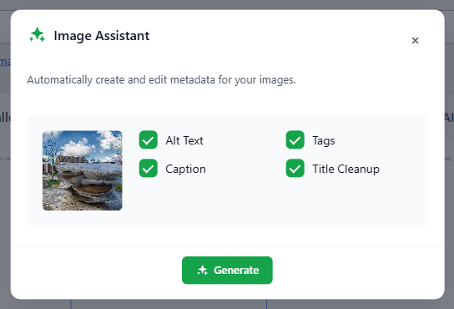
Task: Click the Alt Text label
Action: point(184,140)
